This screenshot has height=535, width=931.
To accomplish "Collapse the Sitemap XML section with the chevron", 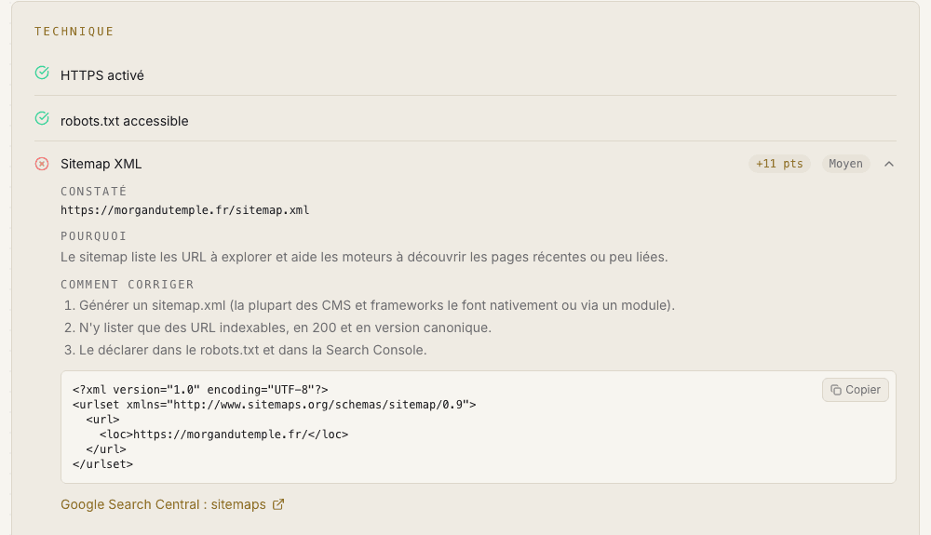I will [x=889, y=164].
